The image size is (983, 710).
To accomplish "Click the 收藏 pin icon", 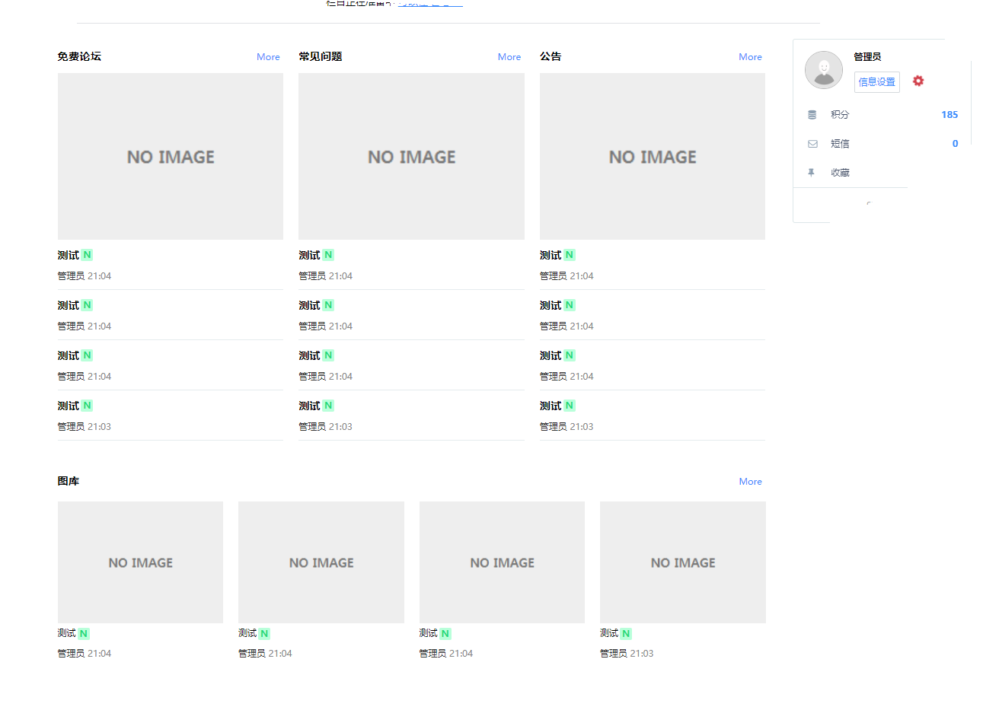I will point(812,173).
